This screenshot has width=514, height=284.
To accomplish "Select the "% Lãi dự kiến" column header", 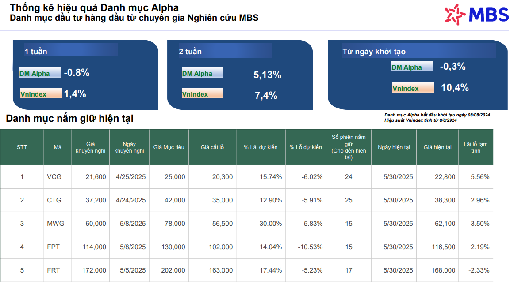I will 261,147.
